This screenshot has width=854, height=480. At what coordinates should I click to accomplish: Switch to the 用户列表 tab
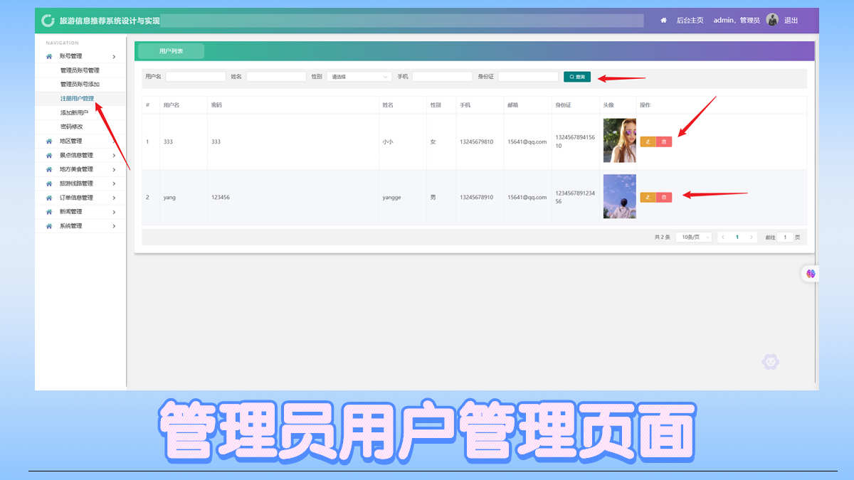pos(171,51)
